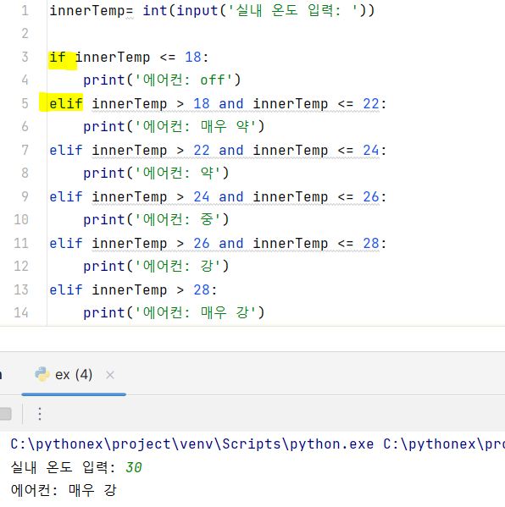505x507 pixels.
Task: Click gutter line number 1
Action: coord(25,10)
